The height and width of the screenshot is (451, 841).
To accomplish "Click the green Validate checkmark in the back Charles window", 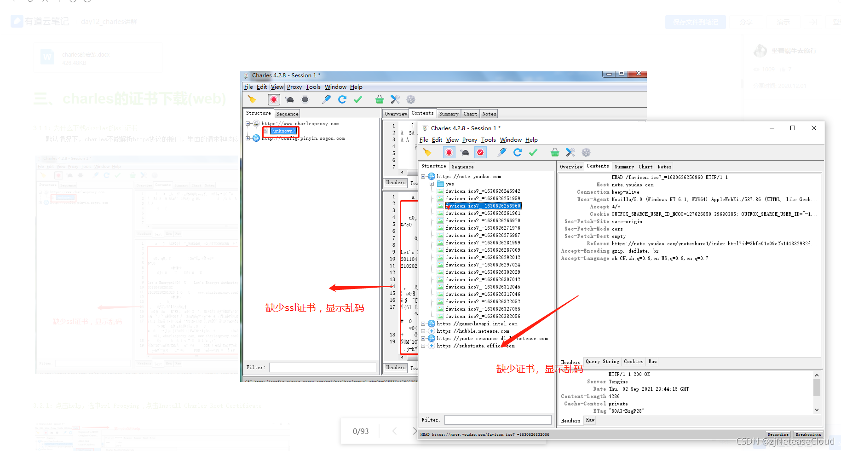I will click(358, 99).
